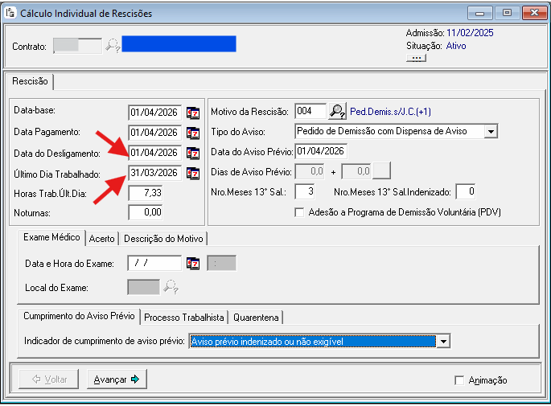Select the Processo Trabalhista tab

[184, 317]
